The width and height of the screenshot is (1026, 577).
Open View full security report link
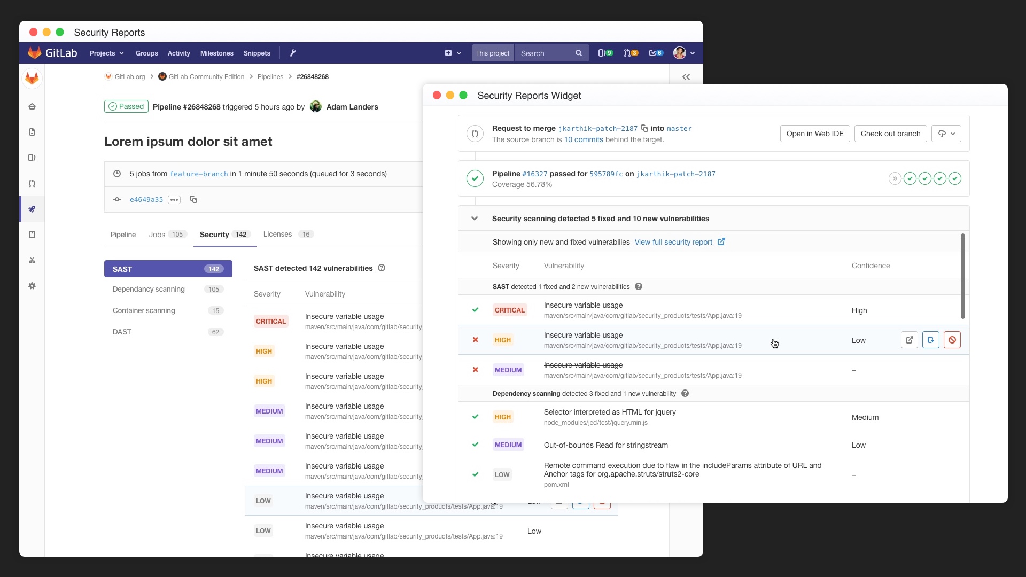click(674, 242)
